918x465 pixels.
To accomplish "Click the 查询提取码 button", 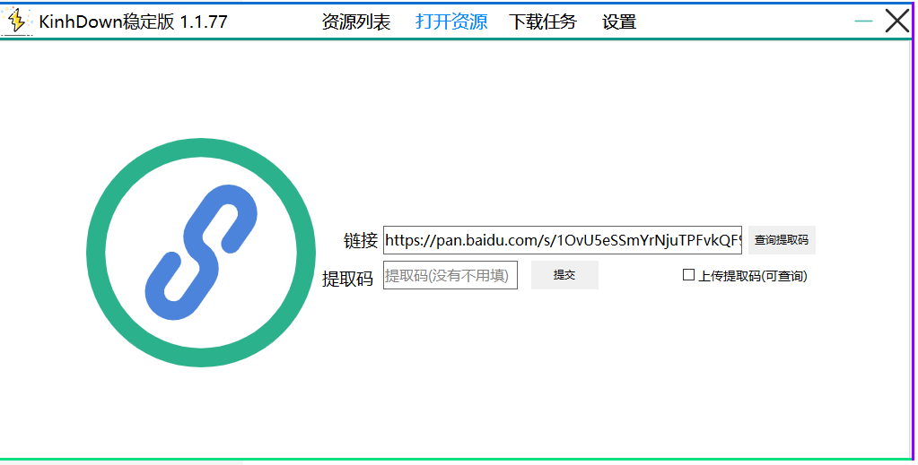I will pyautogui.click(x=782, y=240).
